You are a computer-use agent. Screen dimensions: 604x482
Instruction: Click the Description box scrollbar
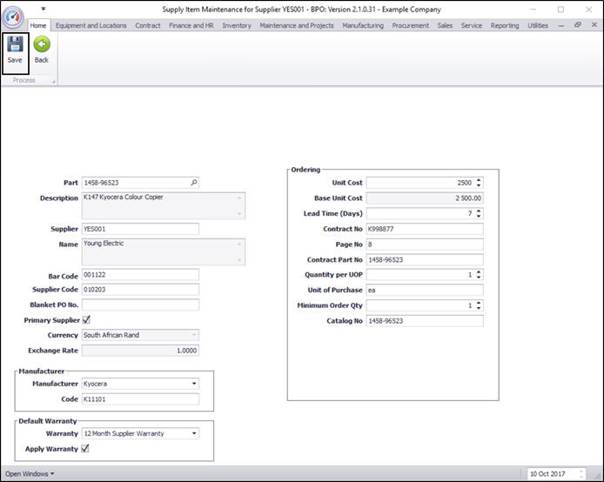point(239,205)
